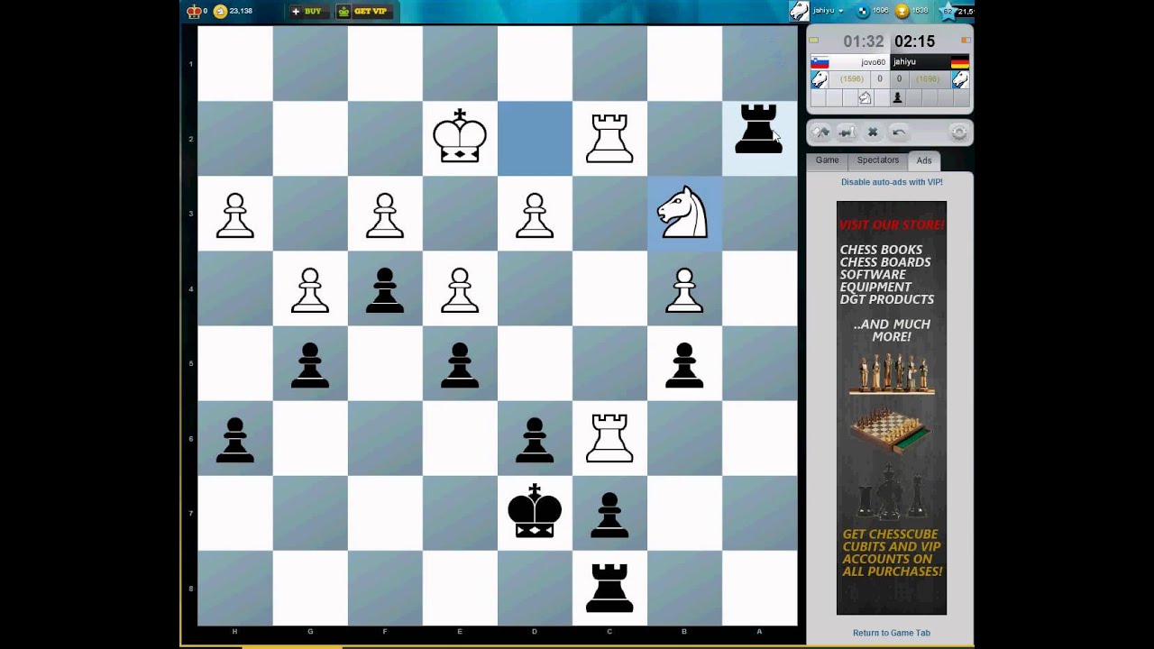Image resolution: width=1154 pixels, height=649 pixels.
Task: Click jovo60 player name
Action: coord(873,62)
